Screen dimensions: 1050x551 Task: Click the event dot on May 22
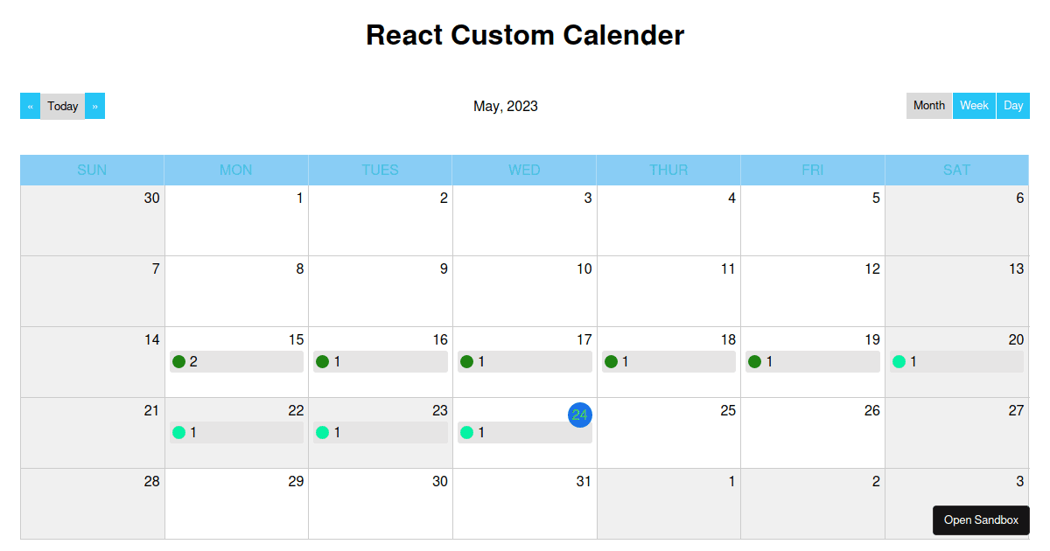click(x=180, y=432)
